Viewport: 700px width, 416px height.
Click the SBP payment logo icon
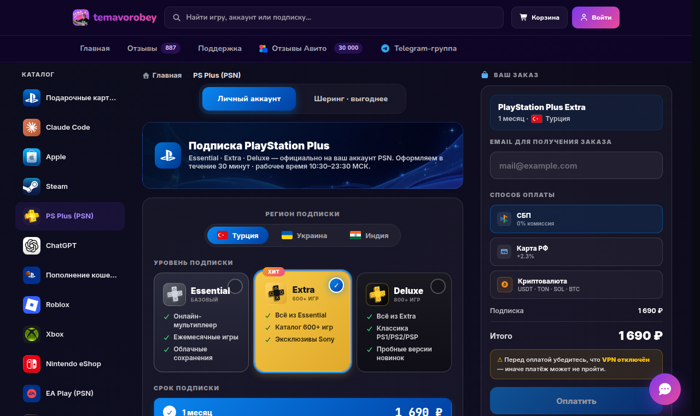click(x=504, y=219)
